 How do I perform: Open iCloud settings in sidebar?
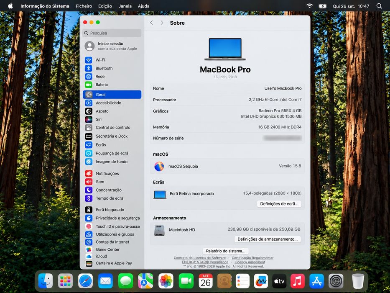pyautogui.click(x=112, y=256)
